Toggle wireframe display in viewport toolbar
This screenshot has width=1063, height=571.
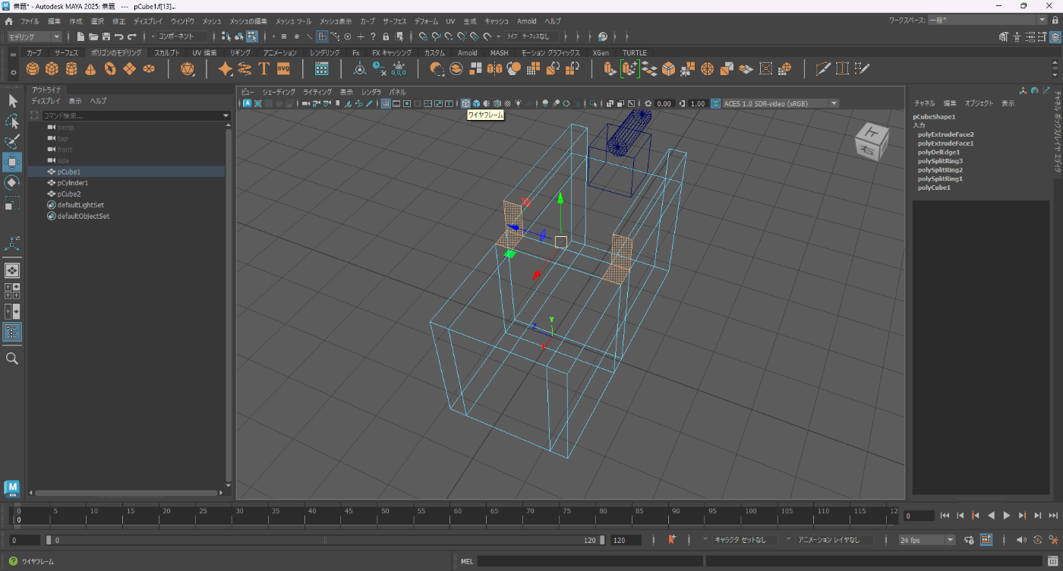pyautogui.click(x=465, y=103)
